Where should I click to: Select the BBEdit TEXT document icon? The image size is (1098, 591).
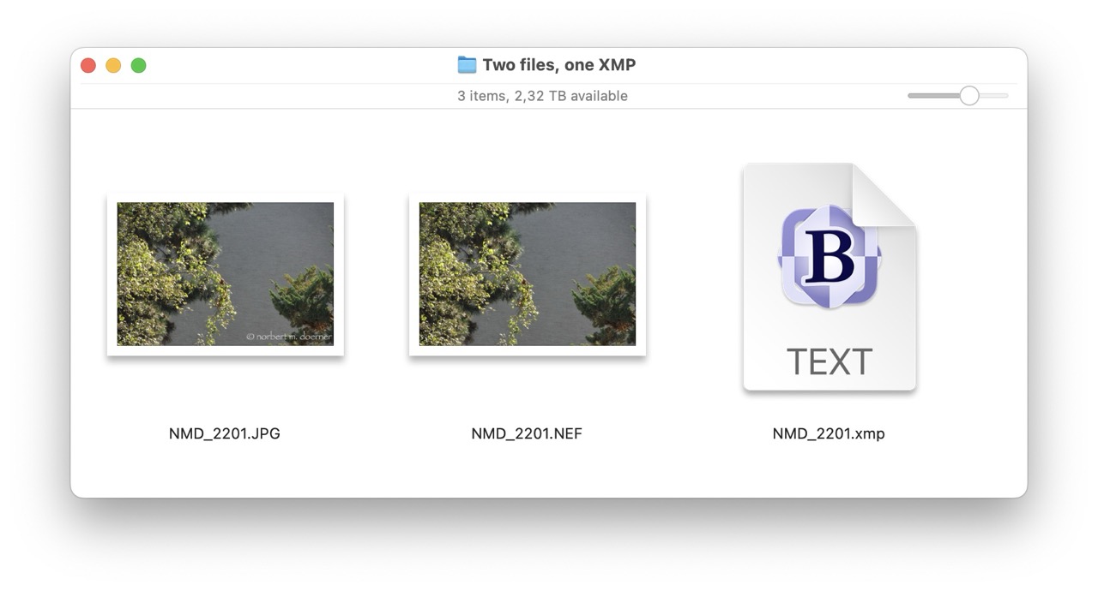[x=830, y=278]
